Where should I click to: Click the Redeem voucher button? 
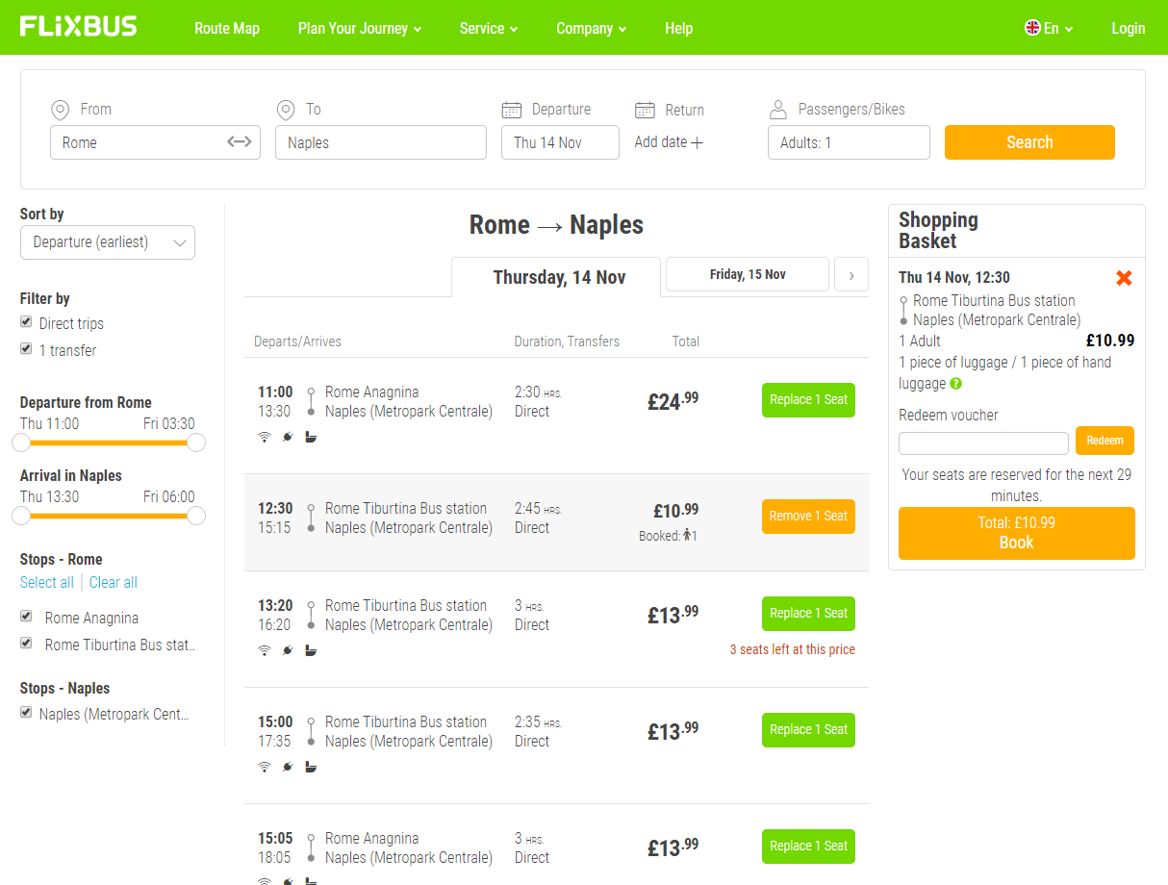(1105, 441)
